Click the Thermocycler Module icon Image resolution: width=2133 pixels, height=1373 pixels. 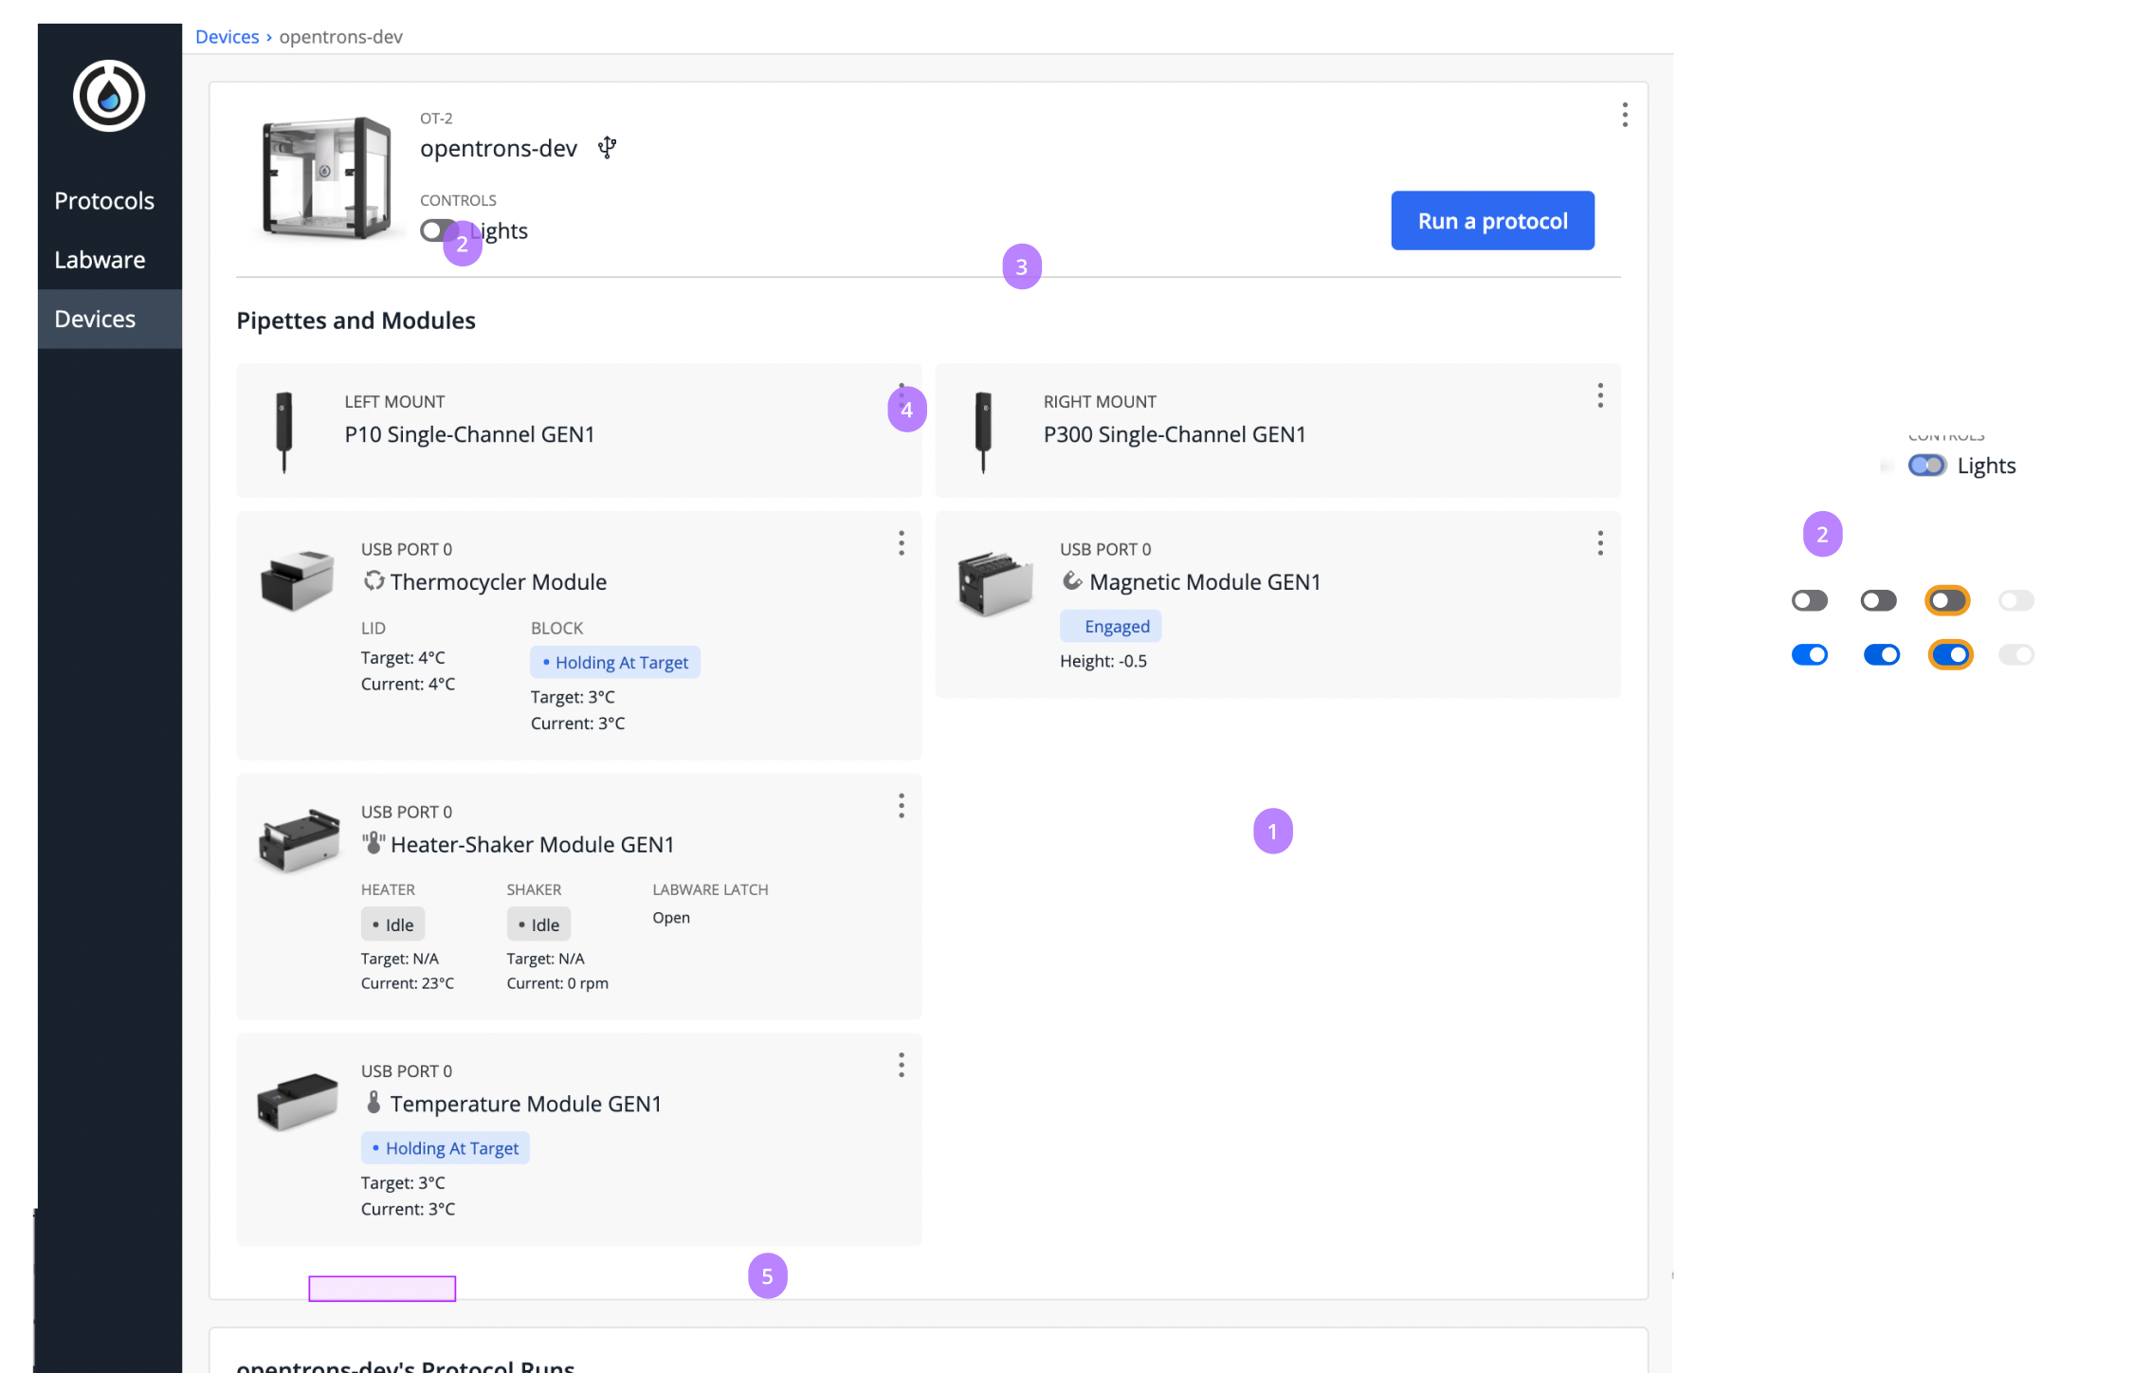click(x=374, y=580)
